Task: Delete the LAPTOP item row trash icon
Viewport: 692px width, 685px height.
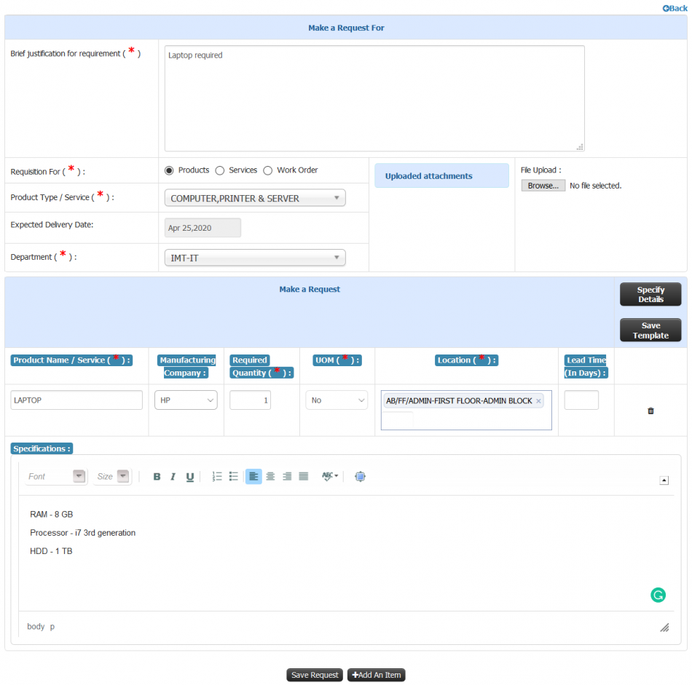Action: tap(650, 411)
